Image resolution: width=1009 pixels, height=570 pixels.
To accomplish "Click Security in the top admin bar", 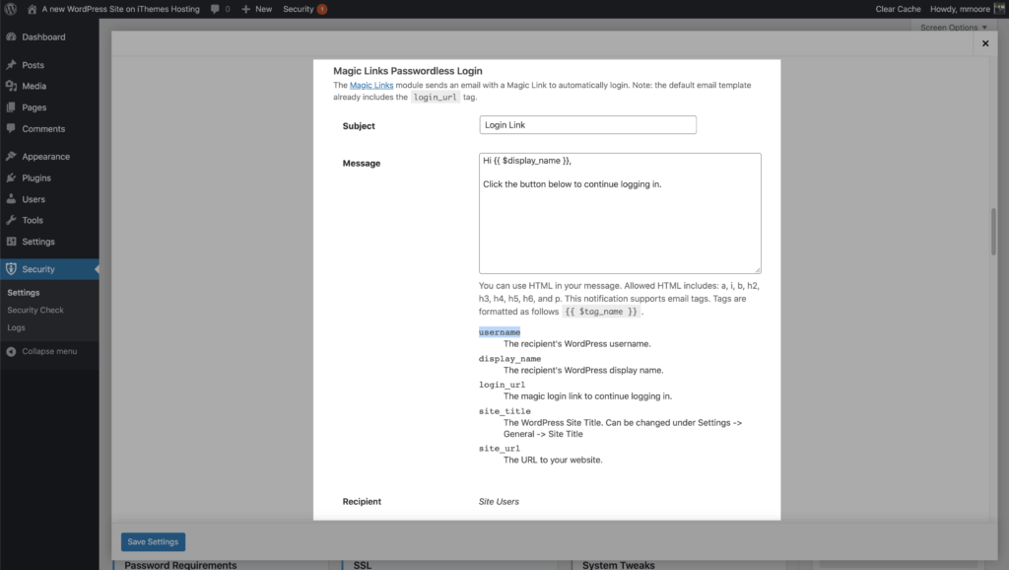I will pos(298,9).
